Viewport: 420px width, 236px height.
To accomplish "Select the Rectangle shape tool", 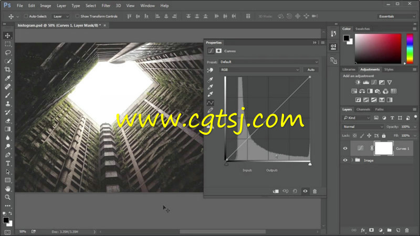I will point(7,180).
